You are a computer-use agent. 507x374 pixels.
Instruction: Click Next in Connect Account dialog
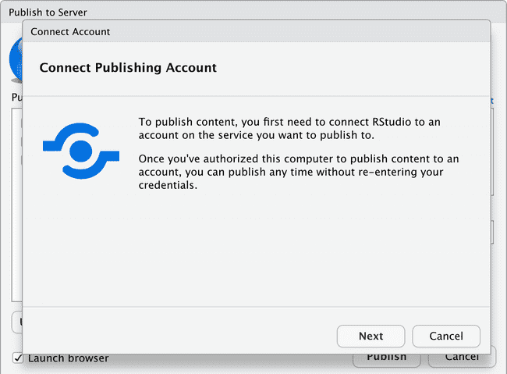pos(370,336)
